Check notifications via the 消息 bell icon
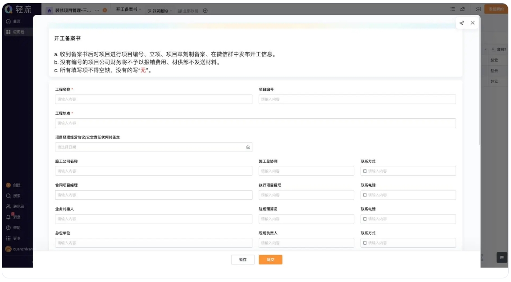Screen dimensions: 511x282 [x=10, y=216]
